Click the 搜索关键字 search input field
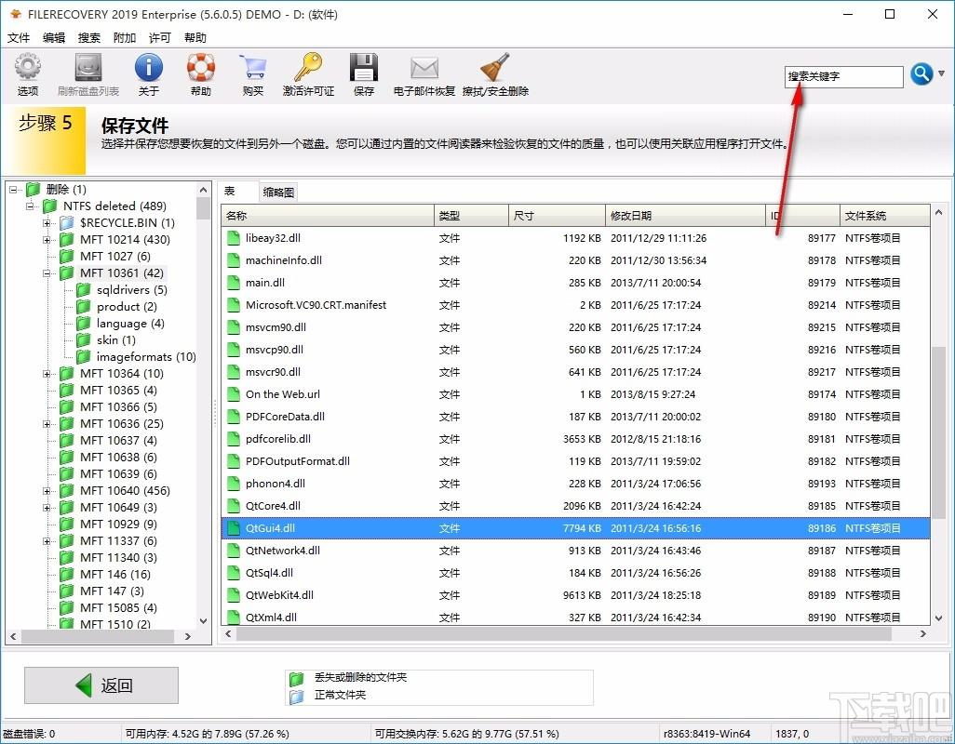Image resolution: width=955 pixels, height=744 pixels. click(x=843, y=76)
